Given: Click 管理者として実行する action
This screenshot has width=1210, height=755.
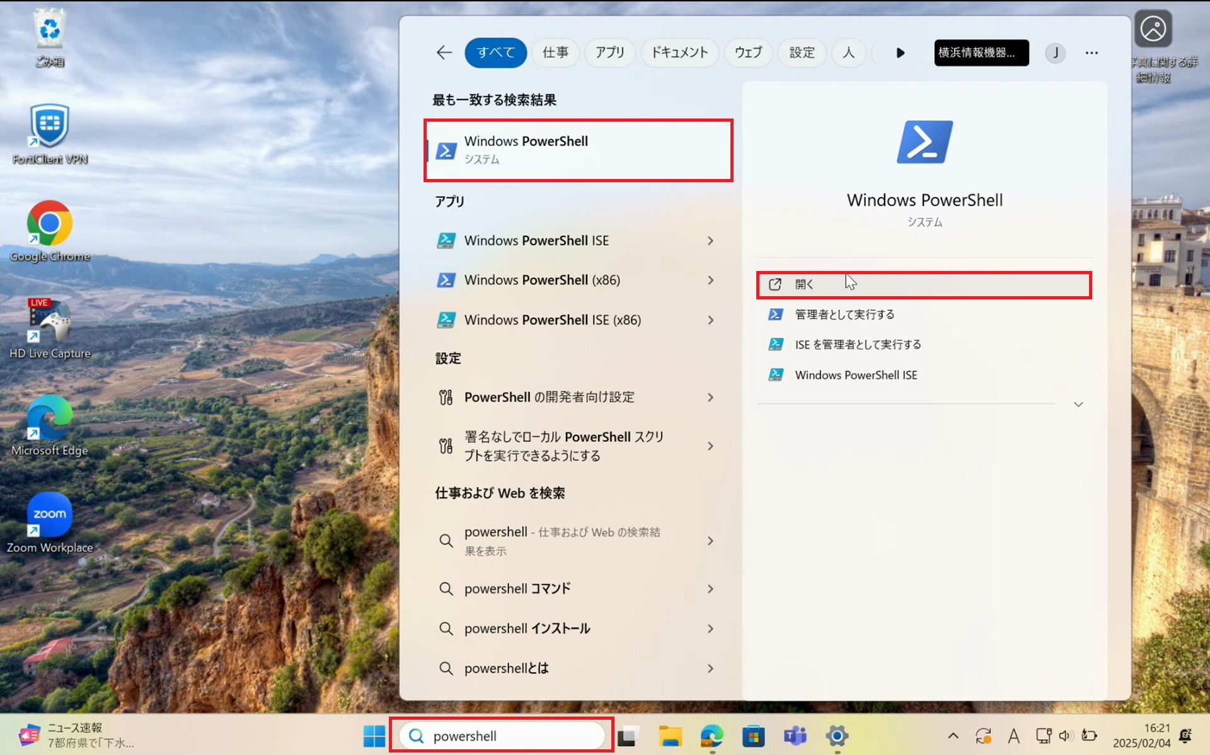Looking at the screenshot, I should click(x=924, y=314).
